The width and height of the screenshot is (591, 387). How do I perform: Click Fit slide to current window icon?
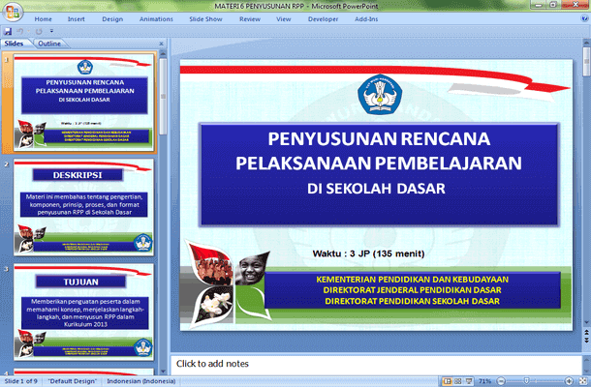pyautogui.click(x=582, y=381)
